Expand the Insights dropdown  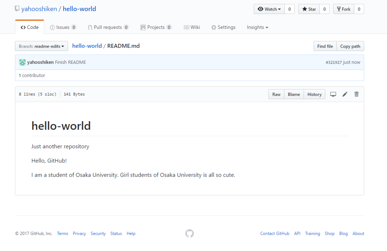point(257,27)
